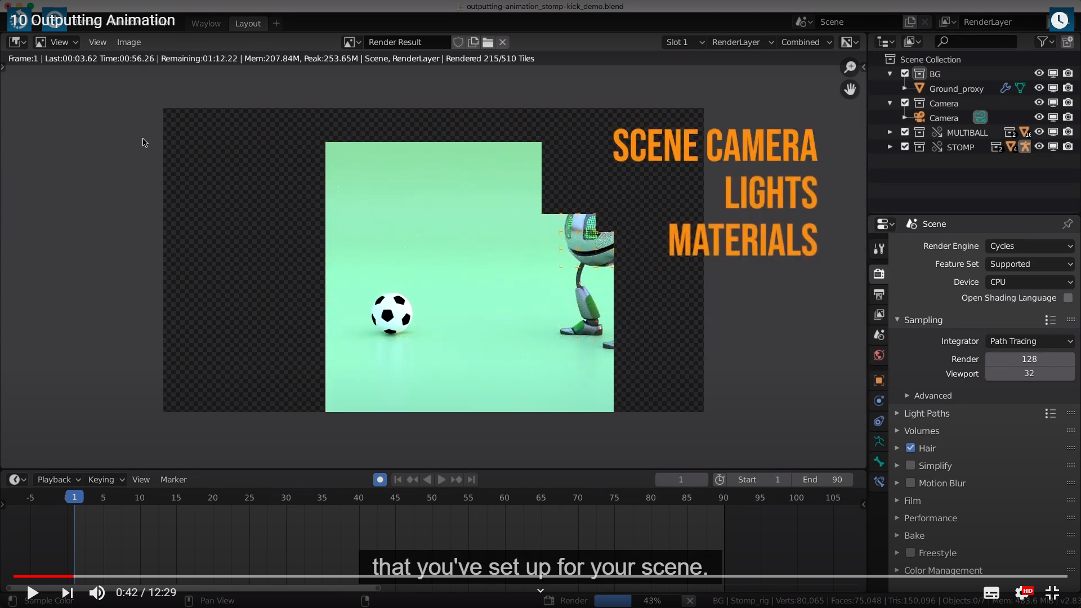Open the Image menu in viewer header
The image size is (1081, 608).
click(128, 42)
